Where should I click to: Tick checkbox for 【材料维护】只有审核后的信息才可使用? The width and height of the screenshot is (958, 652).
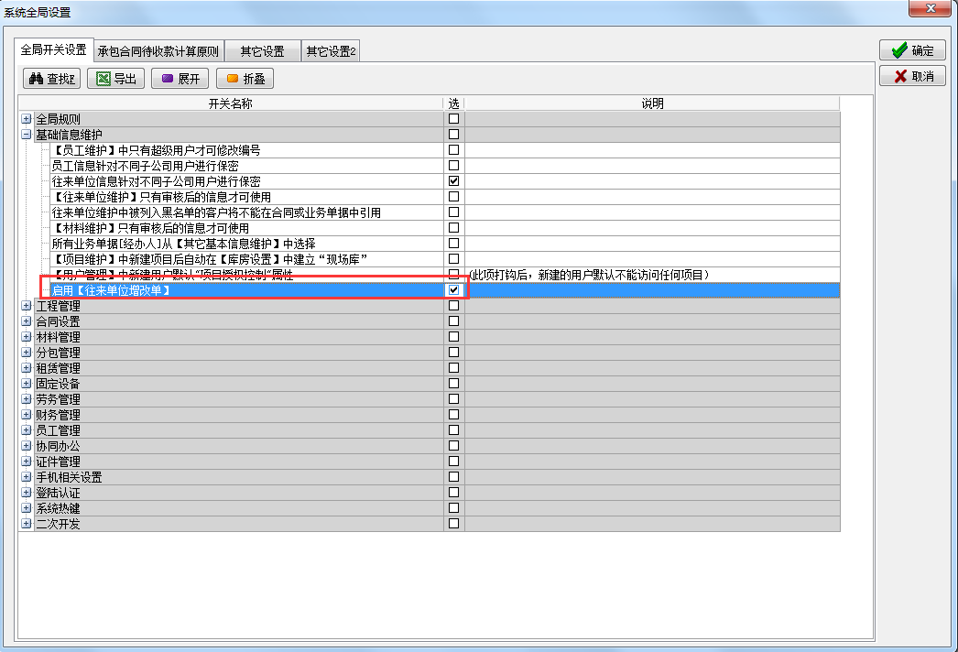(453, 228)
